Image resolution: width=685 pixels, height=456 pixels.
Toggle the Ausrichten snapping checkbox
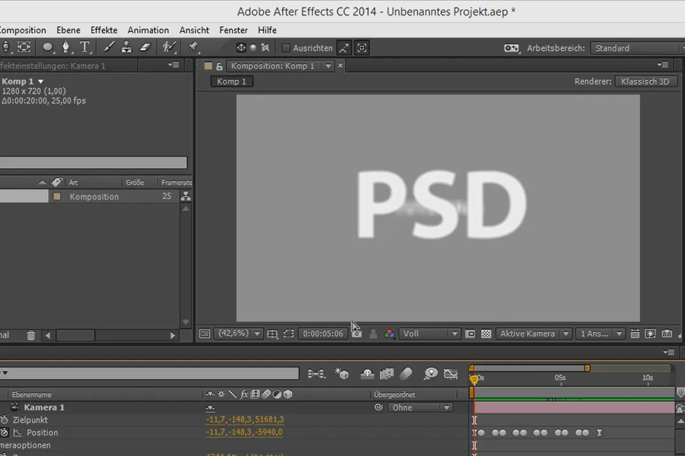coord(287,48)
